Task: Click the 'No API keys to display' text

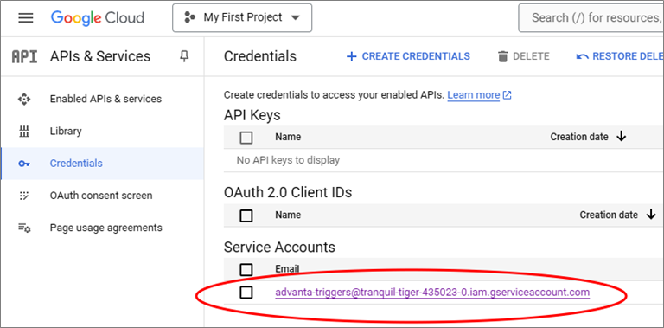Action: pos(288,161)
